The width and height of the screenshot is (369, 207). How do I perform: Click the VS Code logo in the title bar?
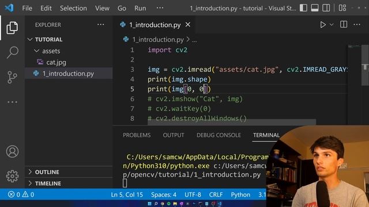pyautogui.click(x=9, y=8)
